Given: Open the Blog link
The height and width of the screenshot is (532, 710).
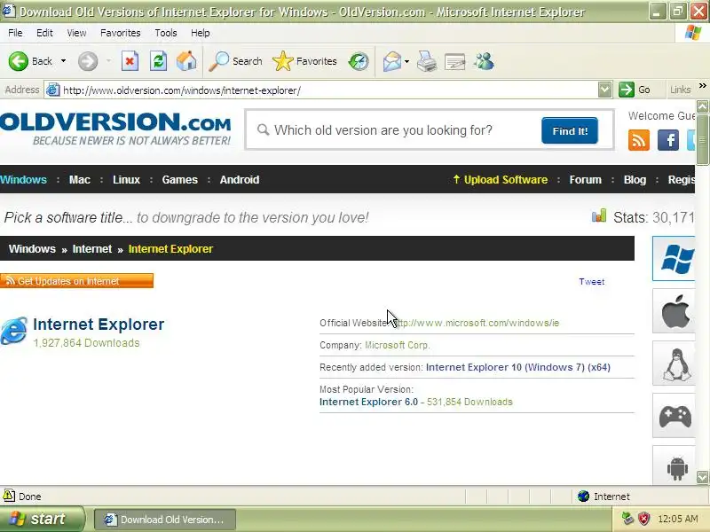Looking at the screenshot, I should point(635,180).
